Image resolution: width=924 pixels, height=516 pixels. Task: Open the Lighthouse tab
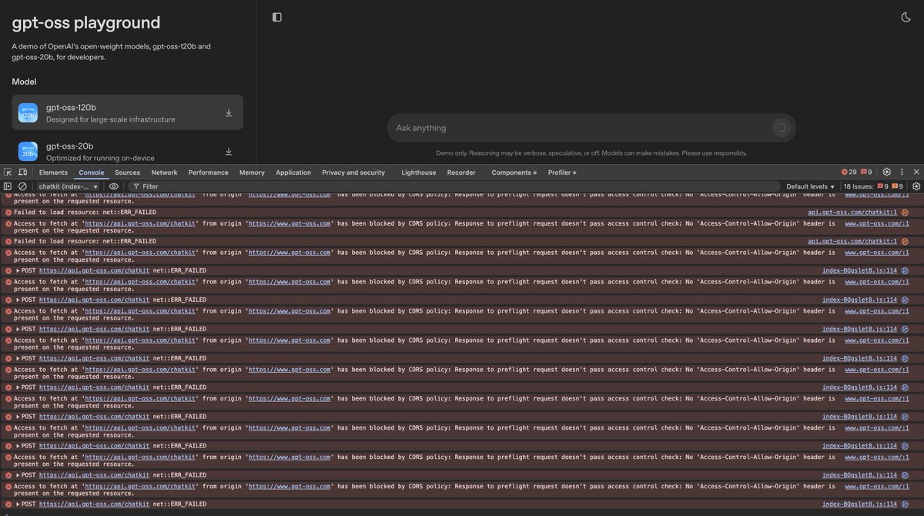pyautogui.click(x=419, y=173)
